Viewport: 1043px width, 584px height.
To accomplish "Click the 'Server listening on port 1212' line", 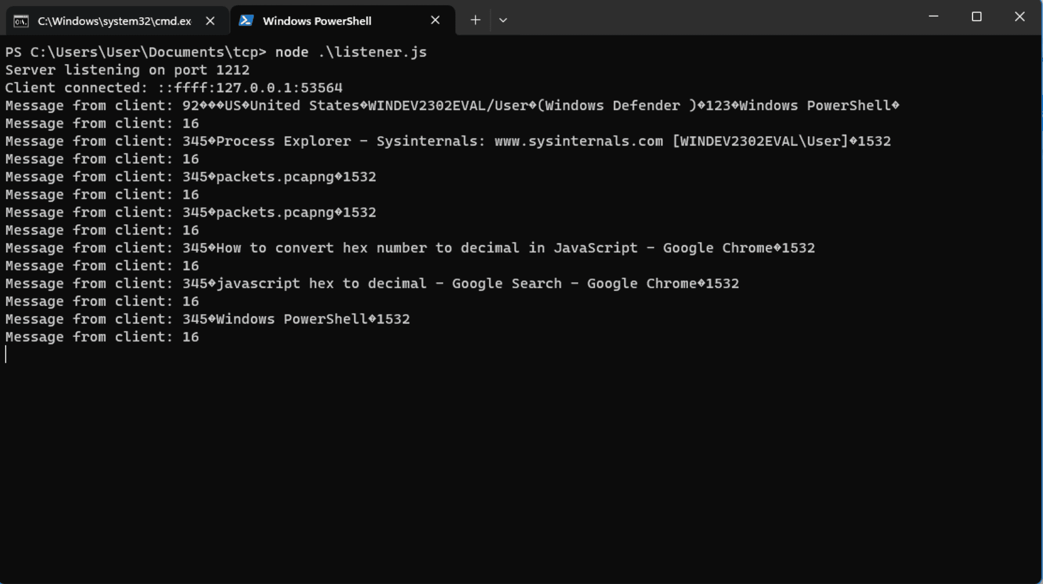I will click(x=127, y=70).
